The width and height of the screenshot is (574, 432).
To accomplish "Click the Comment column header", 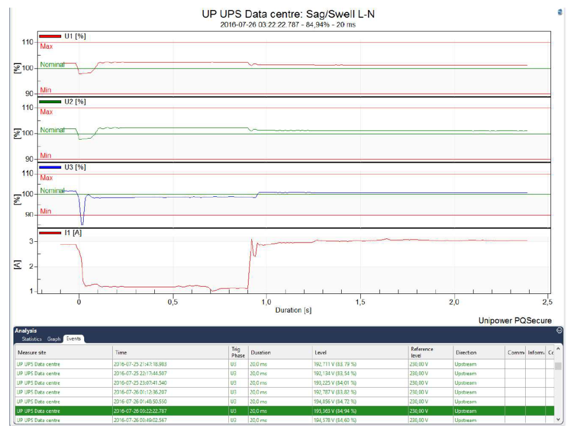I will (516, 352).
